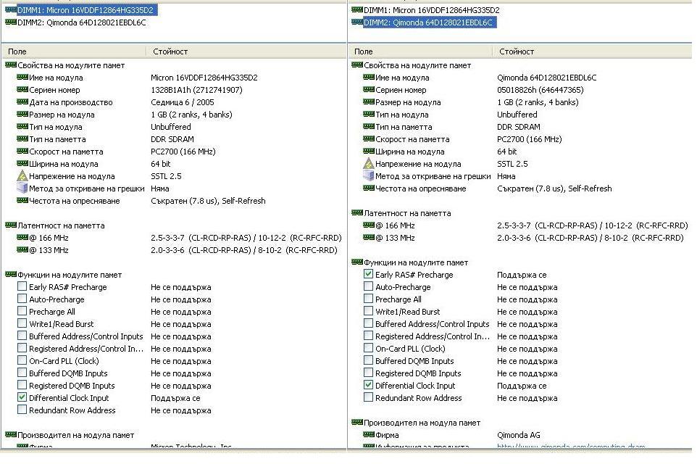Select DIMM1 Micron entry in Micron pane list
The height and width of the screenshot is (464, 697).
[87, 9]
